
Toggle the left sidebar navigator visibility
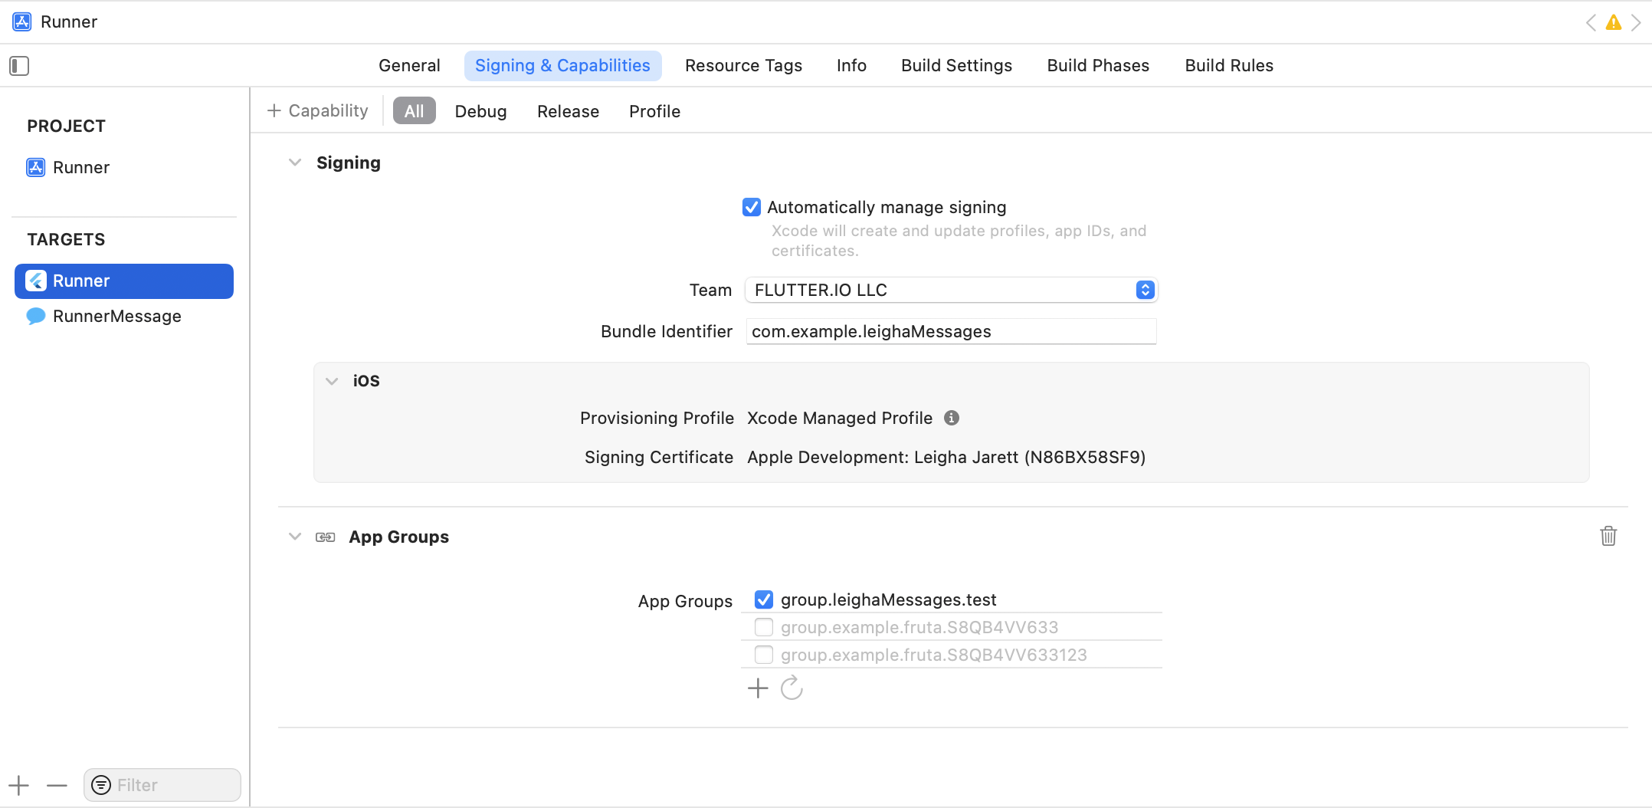pos(18,66)
